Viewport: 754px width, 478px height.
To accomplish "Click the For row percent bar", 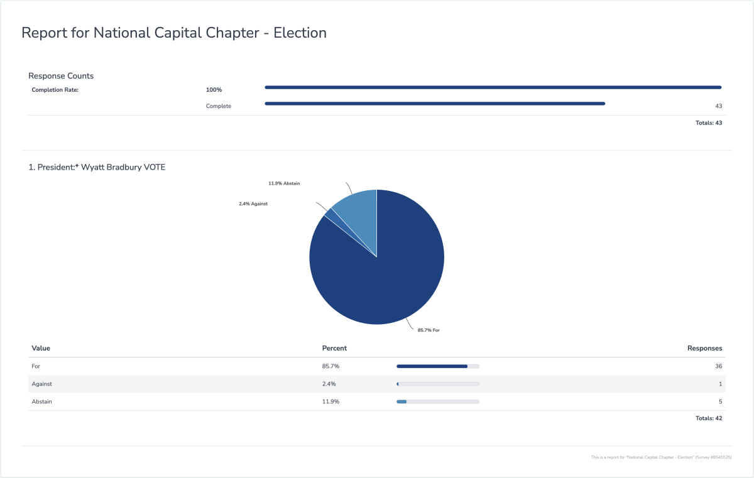I will click(x=438, y=366).
